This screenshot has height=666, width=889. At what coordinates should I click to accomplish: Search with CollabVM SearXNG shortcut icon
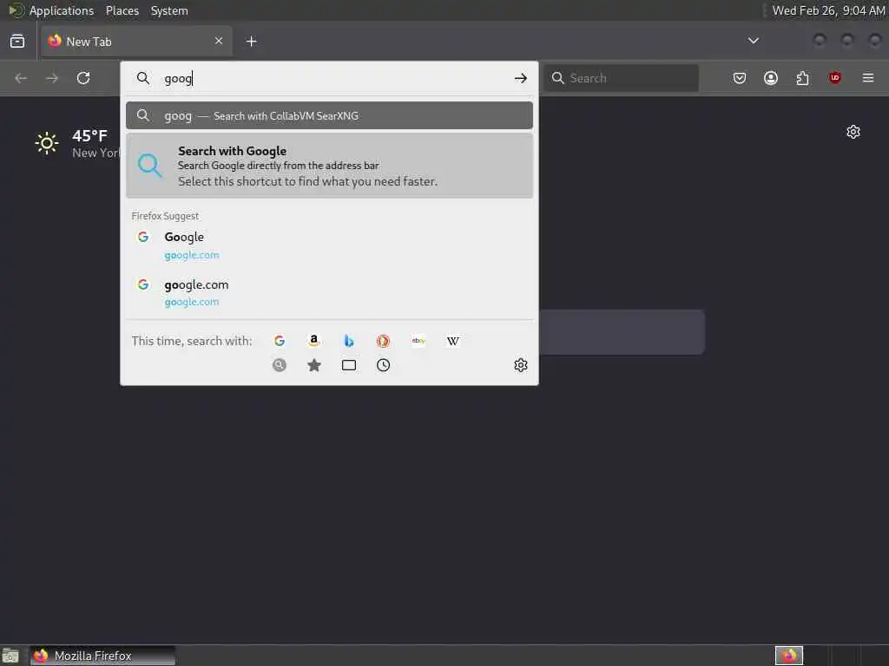280,365
